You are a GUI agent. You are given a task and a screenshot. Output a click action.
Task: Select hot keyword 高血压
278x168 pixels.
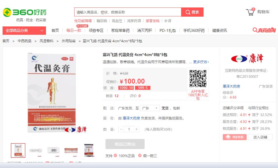pyautogui.click(x=117, y=21)
